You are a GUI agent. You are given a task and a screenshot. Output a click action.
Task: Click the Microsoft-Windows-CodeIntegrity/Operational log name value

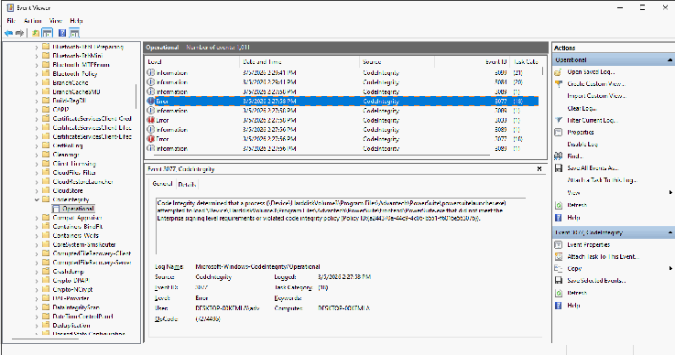click(257, 267)
